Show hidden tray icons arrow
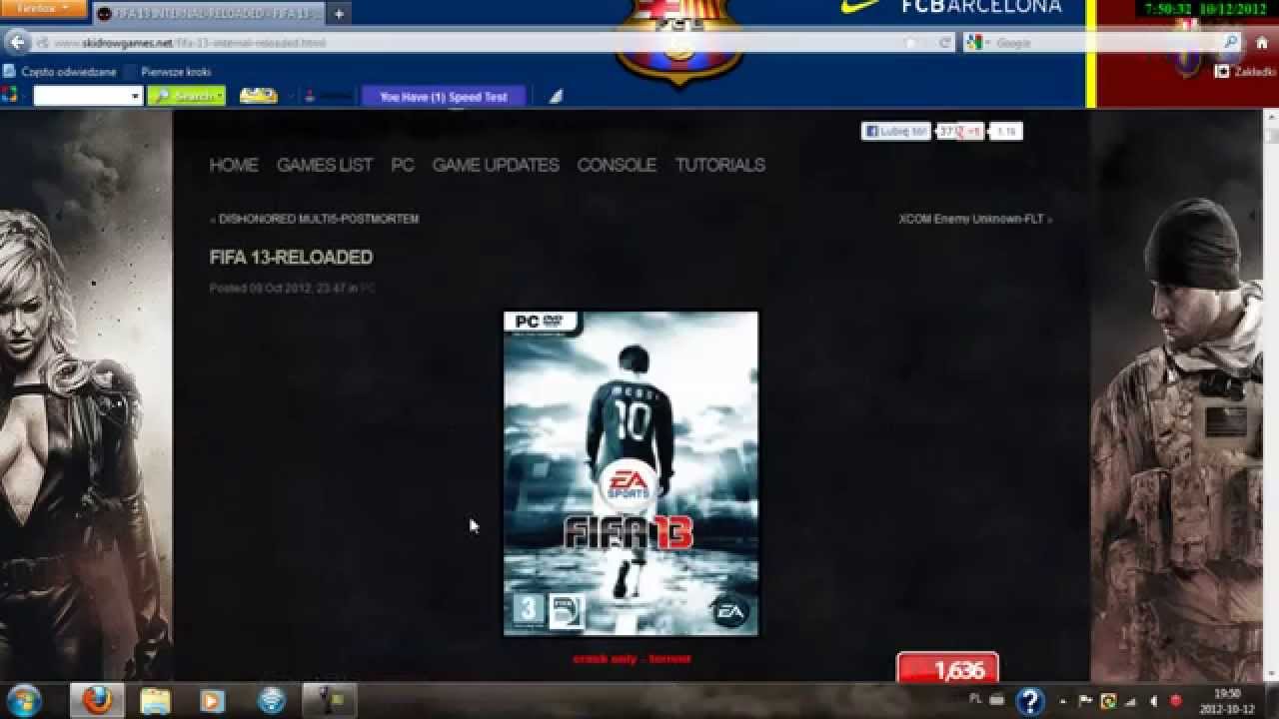The image size is (1279, 719). pyautogui.click(x=1062, y=701)
